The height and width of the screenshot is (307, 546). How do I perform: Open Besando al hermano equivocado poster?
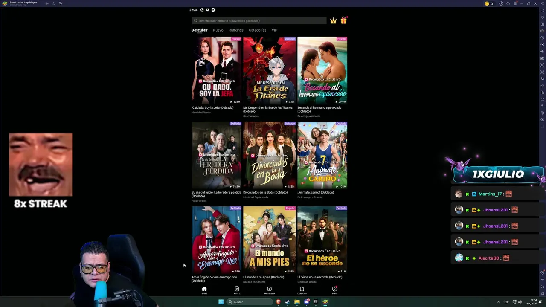(x=322, y=70)
